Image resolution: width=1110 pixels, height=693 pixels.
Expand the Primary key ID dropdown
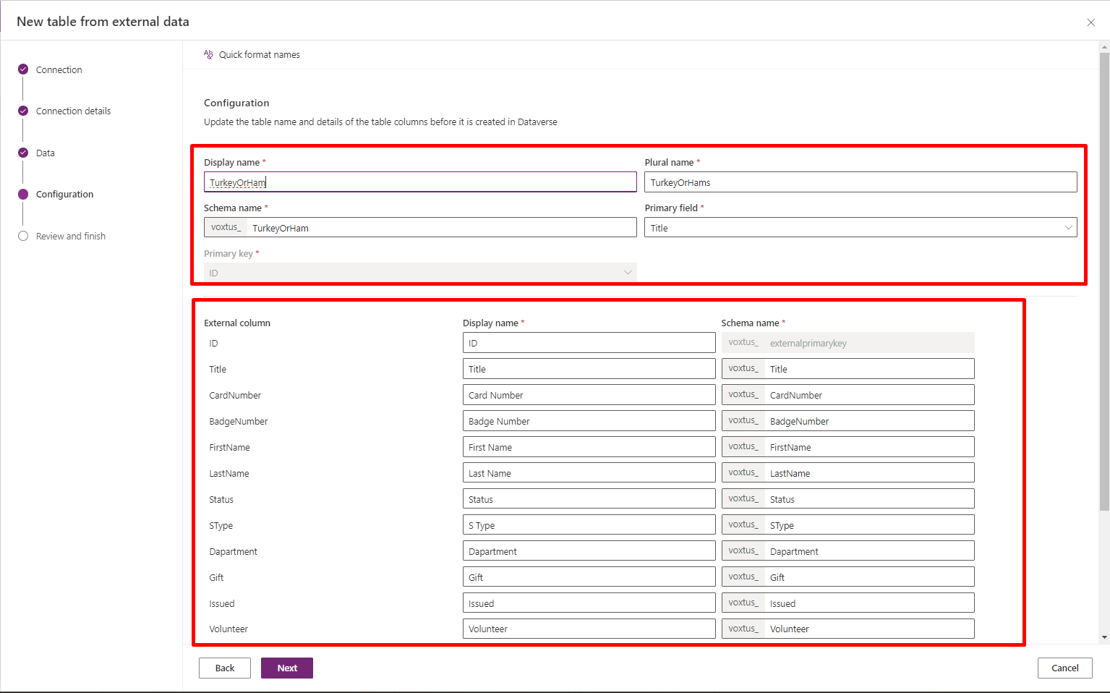pyautogui.click(x=419, y=273)
